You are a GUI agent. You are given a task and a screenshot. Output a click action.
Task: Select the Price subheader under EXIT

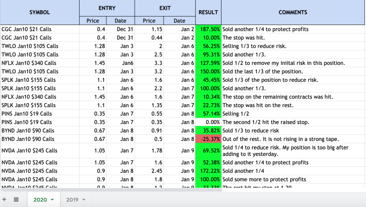[x=149, y=21]
